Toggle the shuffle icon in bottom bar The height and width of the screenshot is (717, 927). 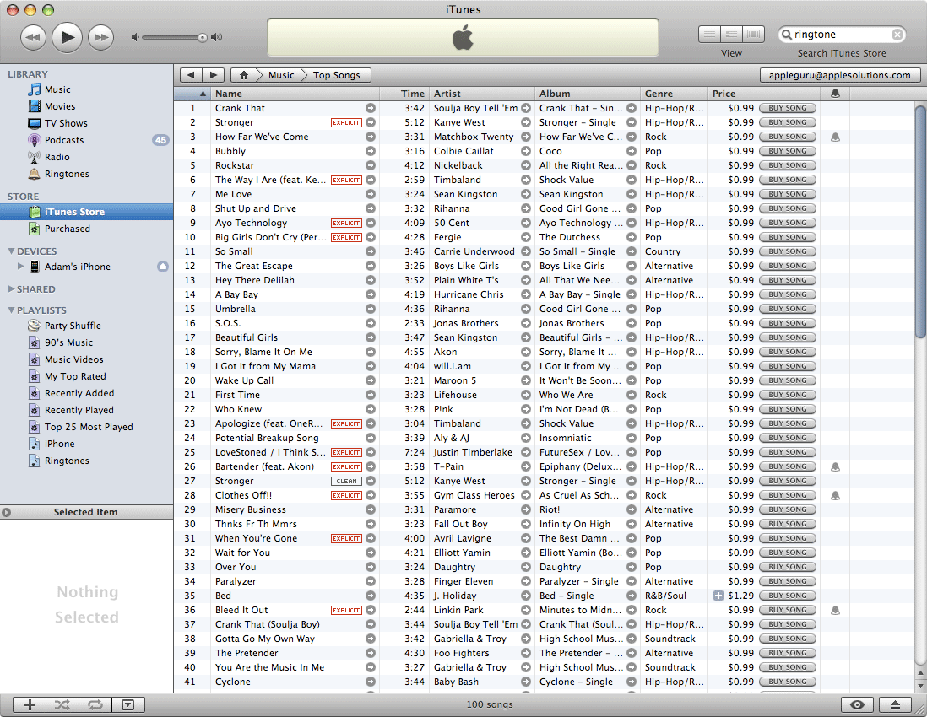(x=62, y=704)
